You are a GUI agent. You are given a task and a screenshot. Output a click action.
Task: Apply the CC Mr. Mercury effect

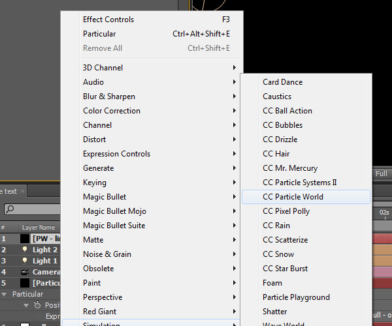click(306, 168)
